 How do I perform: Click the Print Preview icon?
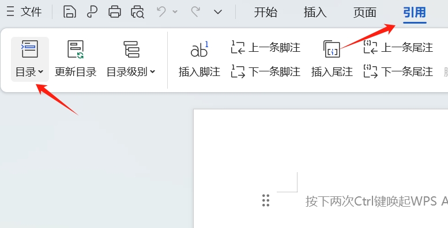[137, 12]
